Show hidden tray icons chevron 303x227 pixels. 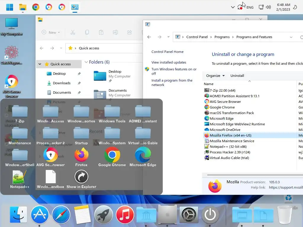click(x=233, y=7)
